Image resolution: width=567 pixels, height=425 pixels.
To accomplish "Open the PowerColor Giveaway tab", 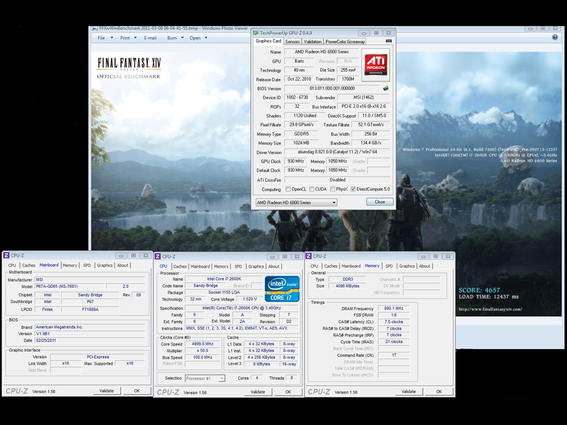I will [345, 42].
